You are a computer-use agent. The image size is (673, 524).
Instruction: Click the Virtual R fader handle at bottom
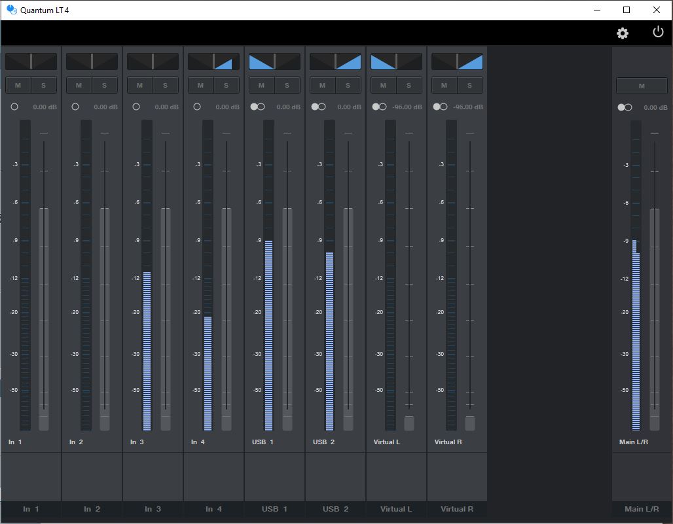click(x=470, y=423)
